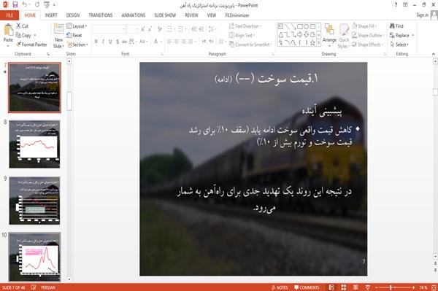Toggle the Notes pane in status bar

coord(280,287)
